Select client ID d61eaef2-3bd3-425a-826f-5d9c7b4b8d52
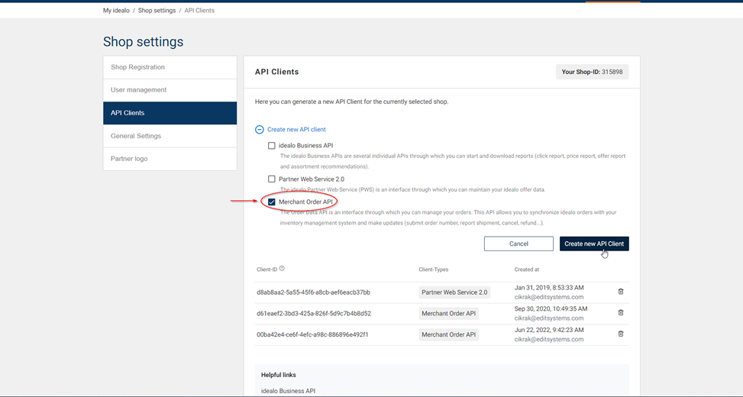This screenshot has width=743, height=397. (x=314, y=314)
